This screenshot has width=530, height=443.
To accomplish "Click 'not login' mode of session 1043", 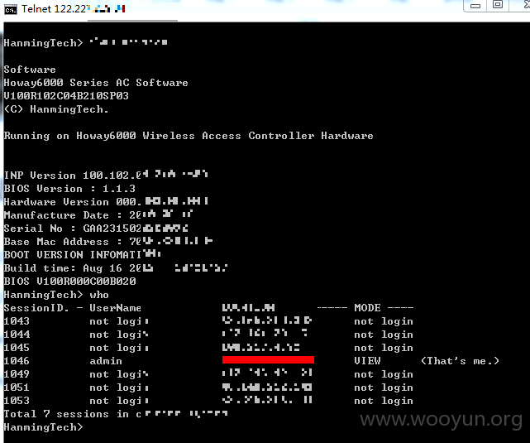I will (384, 321).
